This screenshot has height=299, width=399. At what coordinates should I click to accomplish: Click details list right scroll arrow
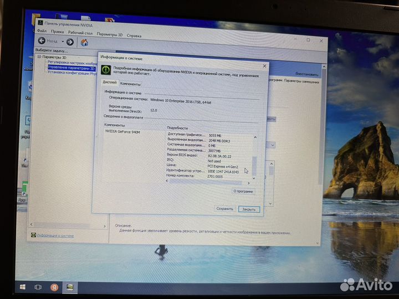[x=249, y=183]
